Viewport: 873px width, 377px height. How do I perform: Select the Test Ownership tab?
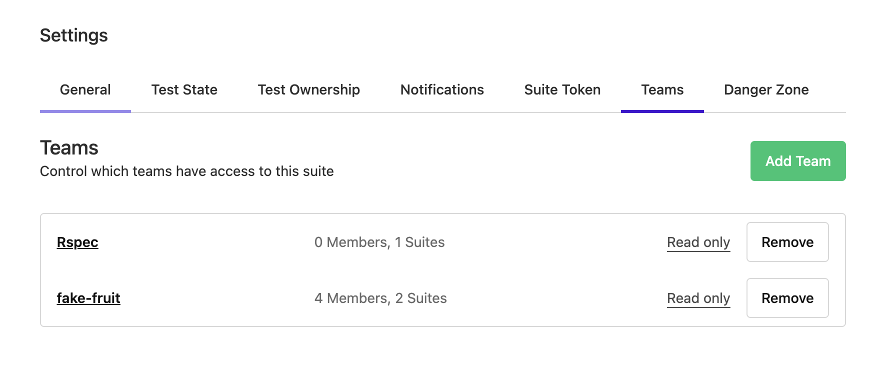[308, 89]
